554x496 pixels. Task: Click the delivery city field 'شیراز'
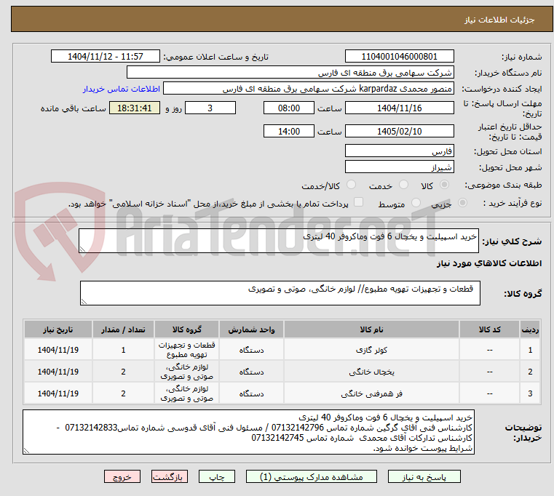pos(399,167)
